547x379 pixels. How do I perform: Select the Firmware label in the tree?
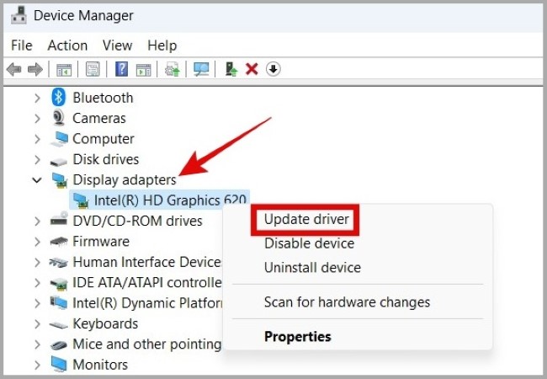point(101,242)
